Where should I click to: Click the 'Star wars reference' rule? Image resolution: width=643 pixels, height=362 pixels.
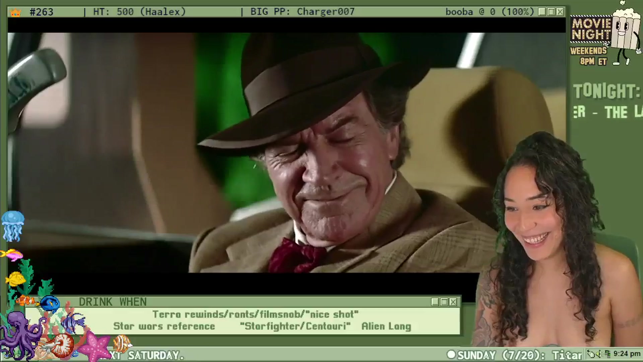[164, 326]
